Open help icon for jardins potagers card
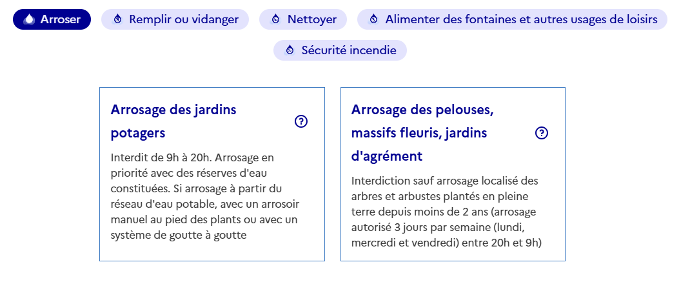 coord(301,121)
